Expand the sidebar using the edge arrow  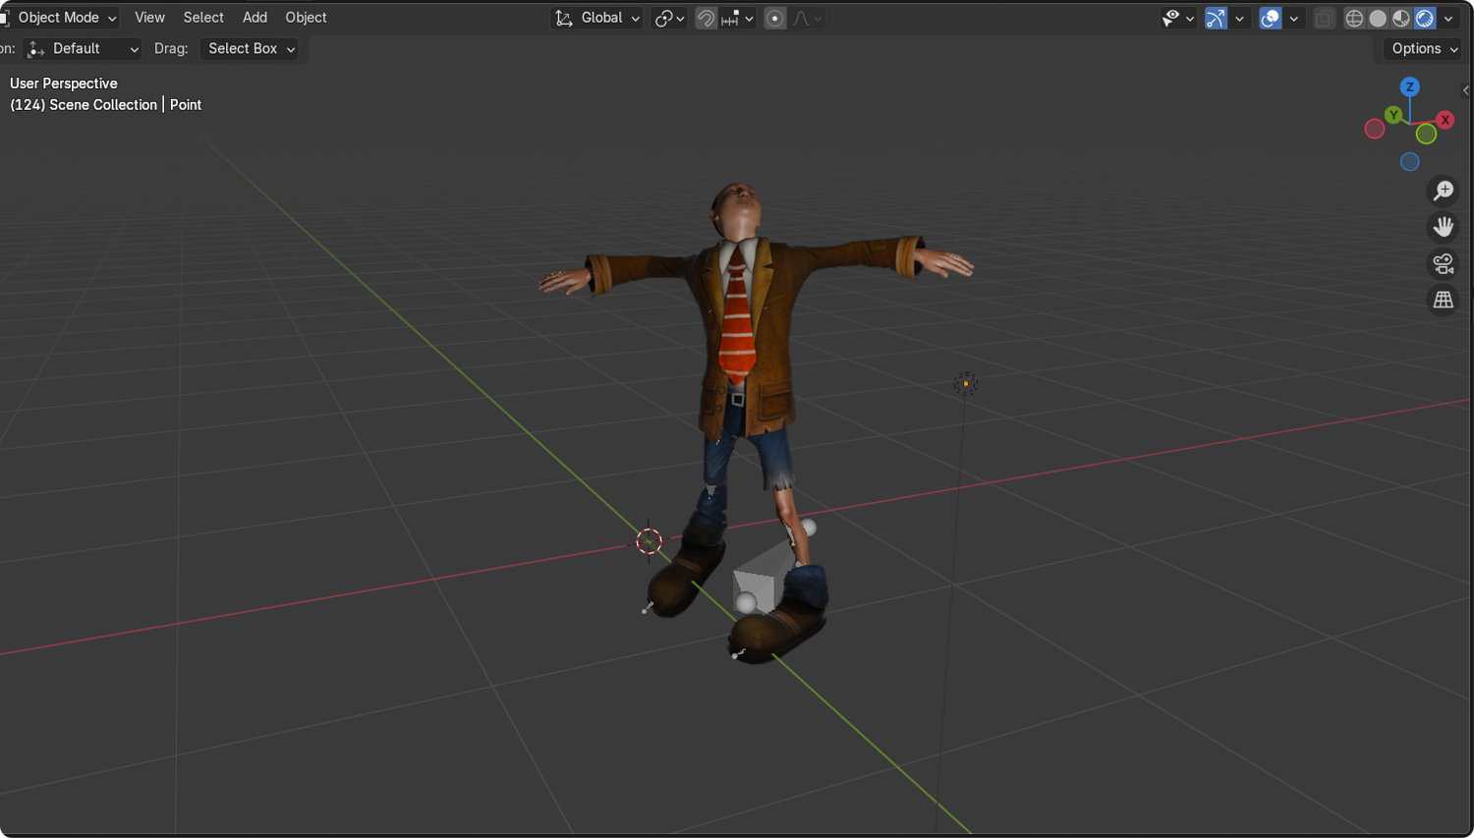click(1466, 90)
